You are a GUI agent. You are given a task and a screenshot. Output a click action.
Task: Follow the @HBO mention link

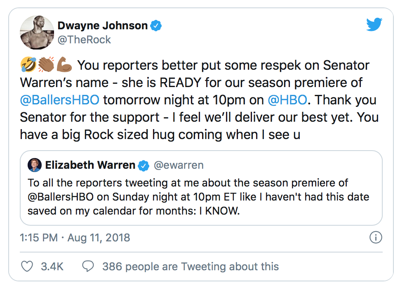[x=288, y=100]
